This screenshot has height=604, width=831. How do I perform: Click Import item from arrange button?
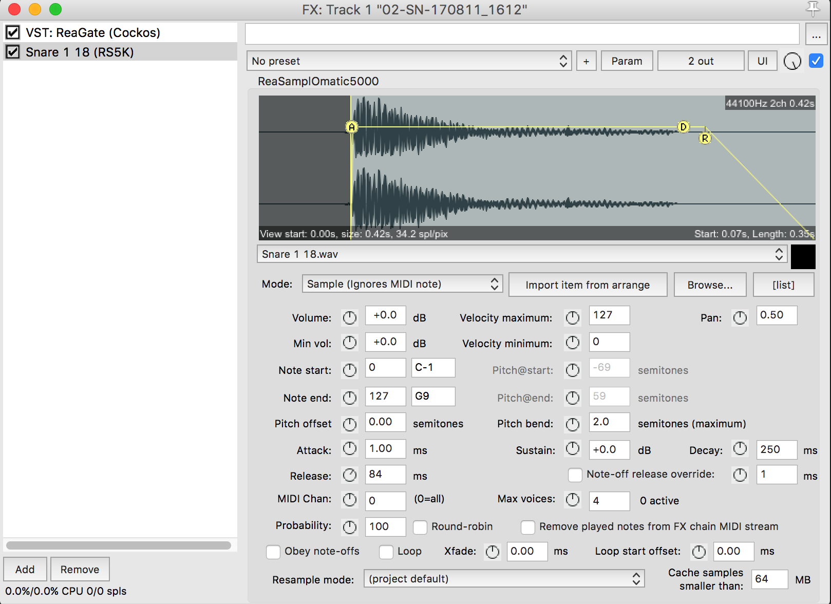(x=588, y=285)
